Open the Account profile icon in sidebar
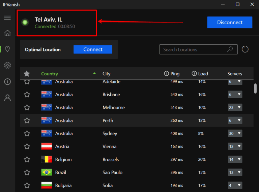Screen dimensions: 259x192 coord(7,98)
